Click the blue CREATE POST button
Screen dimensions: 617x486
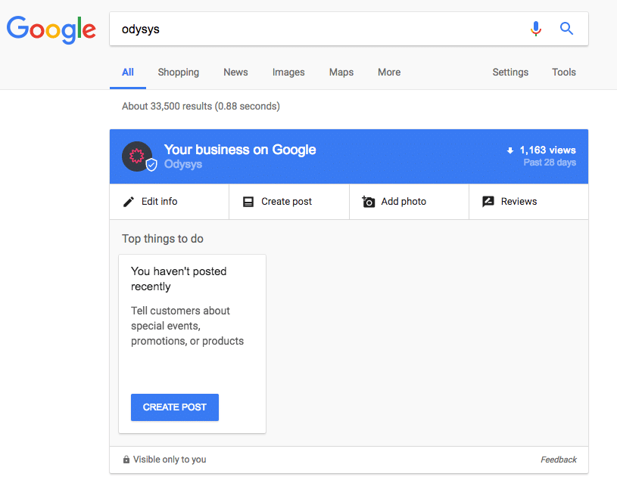point(175,407)
